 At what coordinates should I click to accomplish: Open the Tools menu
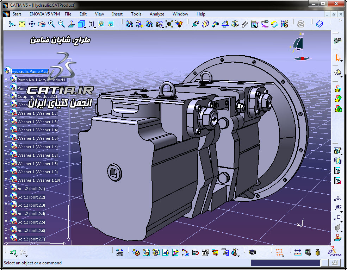[x=136, y=14]
